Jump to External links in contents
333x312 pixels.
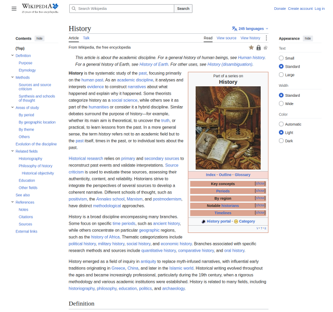[27, 231]
